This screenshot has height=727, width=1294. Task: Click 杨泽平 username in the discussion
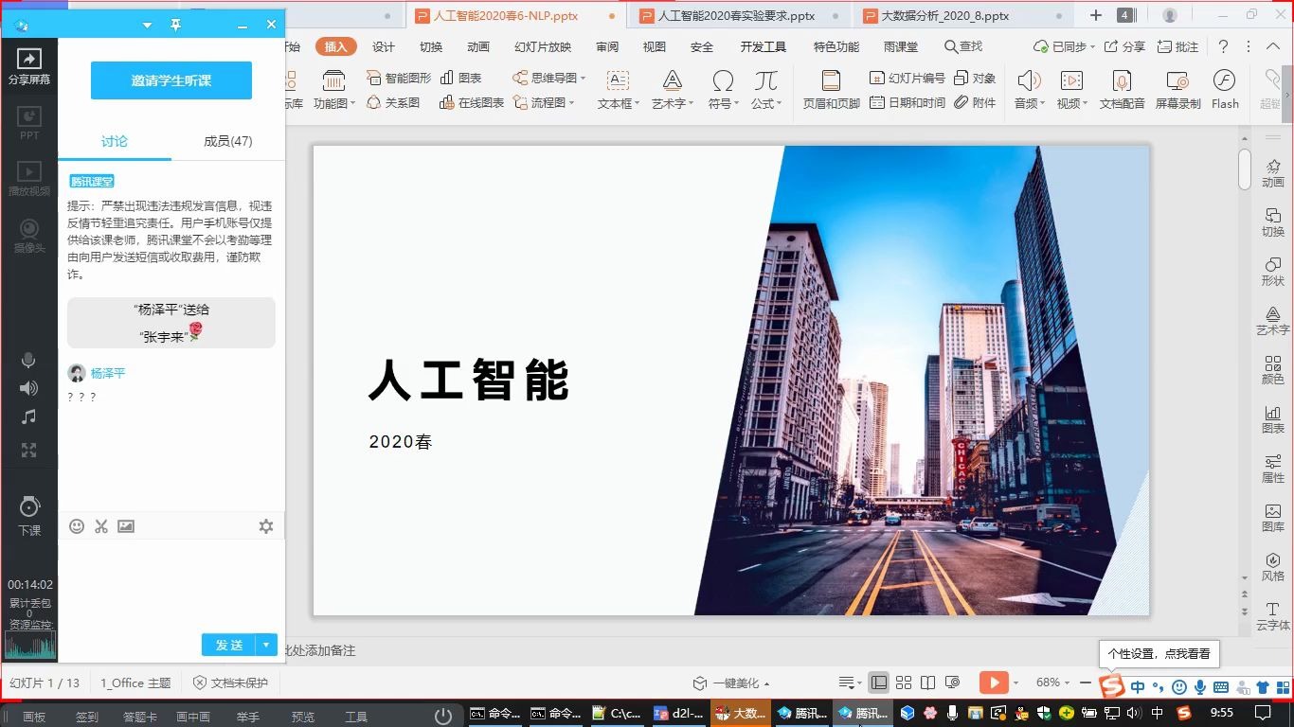108,373
